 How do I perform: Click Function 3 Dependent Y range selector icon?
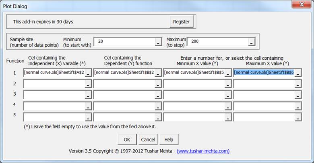point(158,95)
